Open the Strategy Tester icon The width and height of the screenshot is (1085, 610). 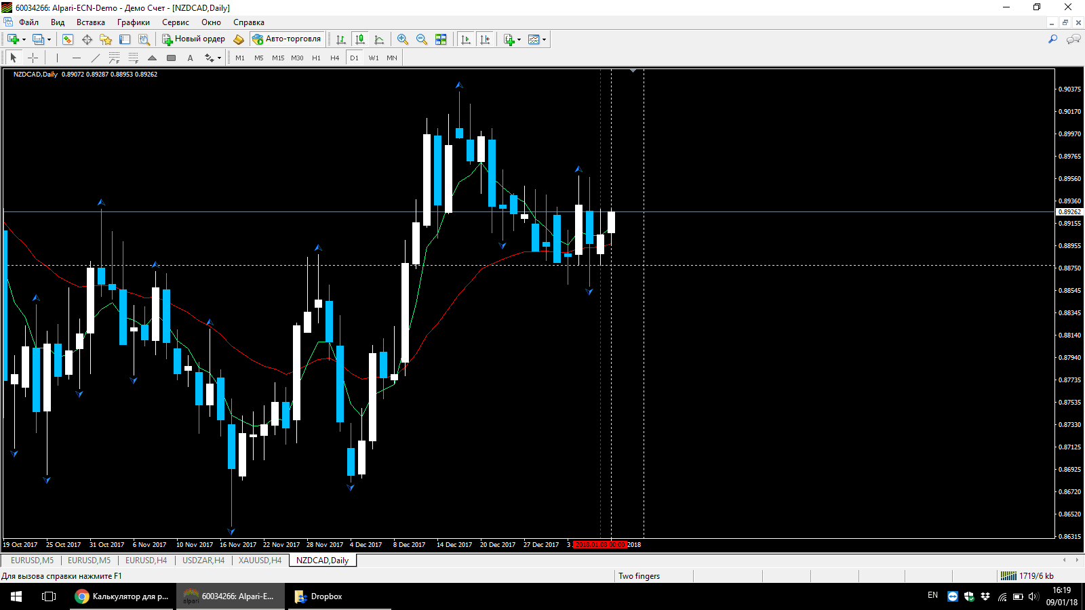(x=144, y=39)
